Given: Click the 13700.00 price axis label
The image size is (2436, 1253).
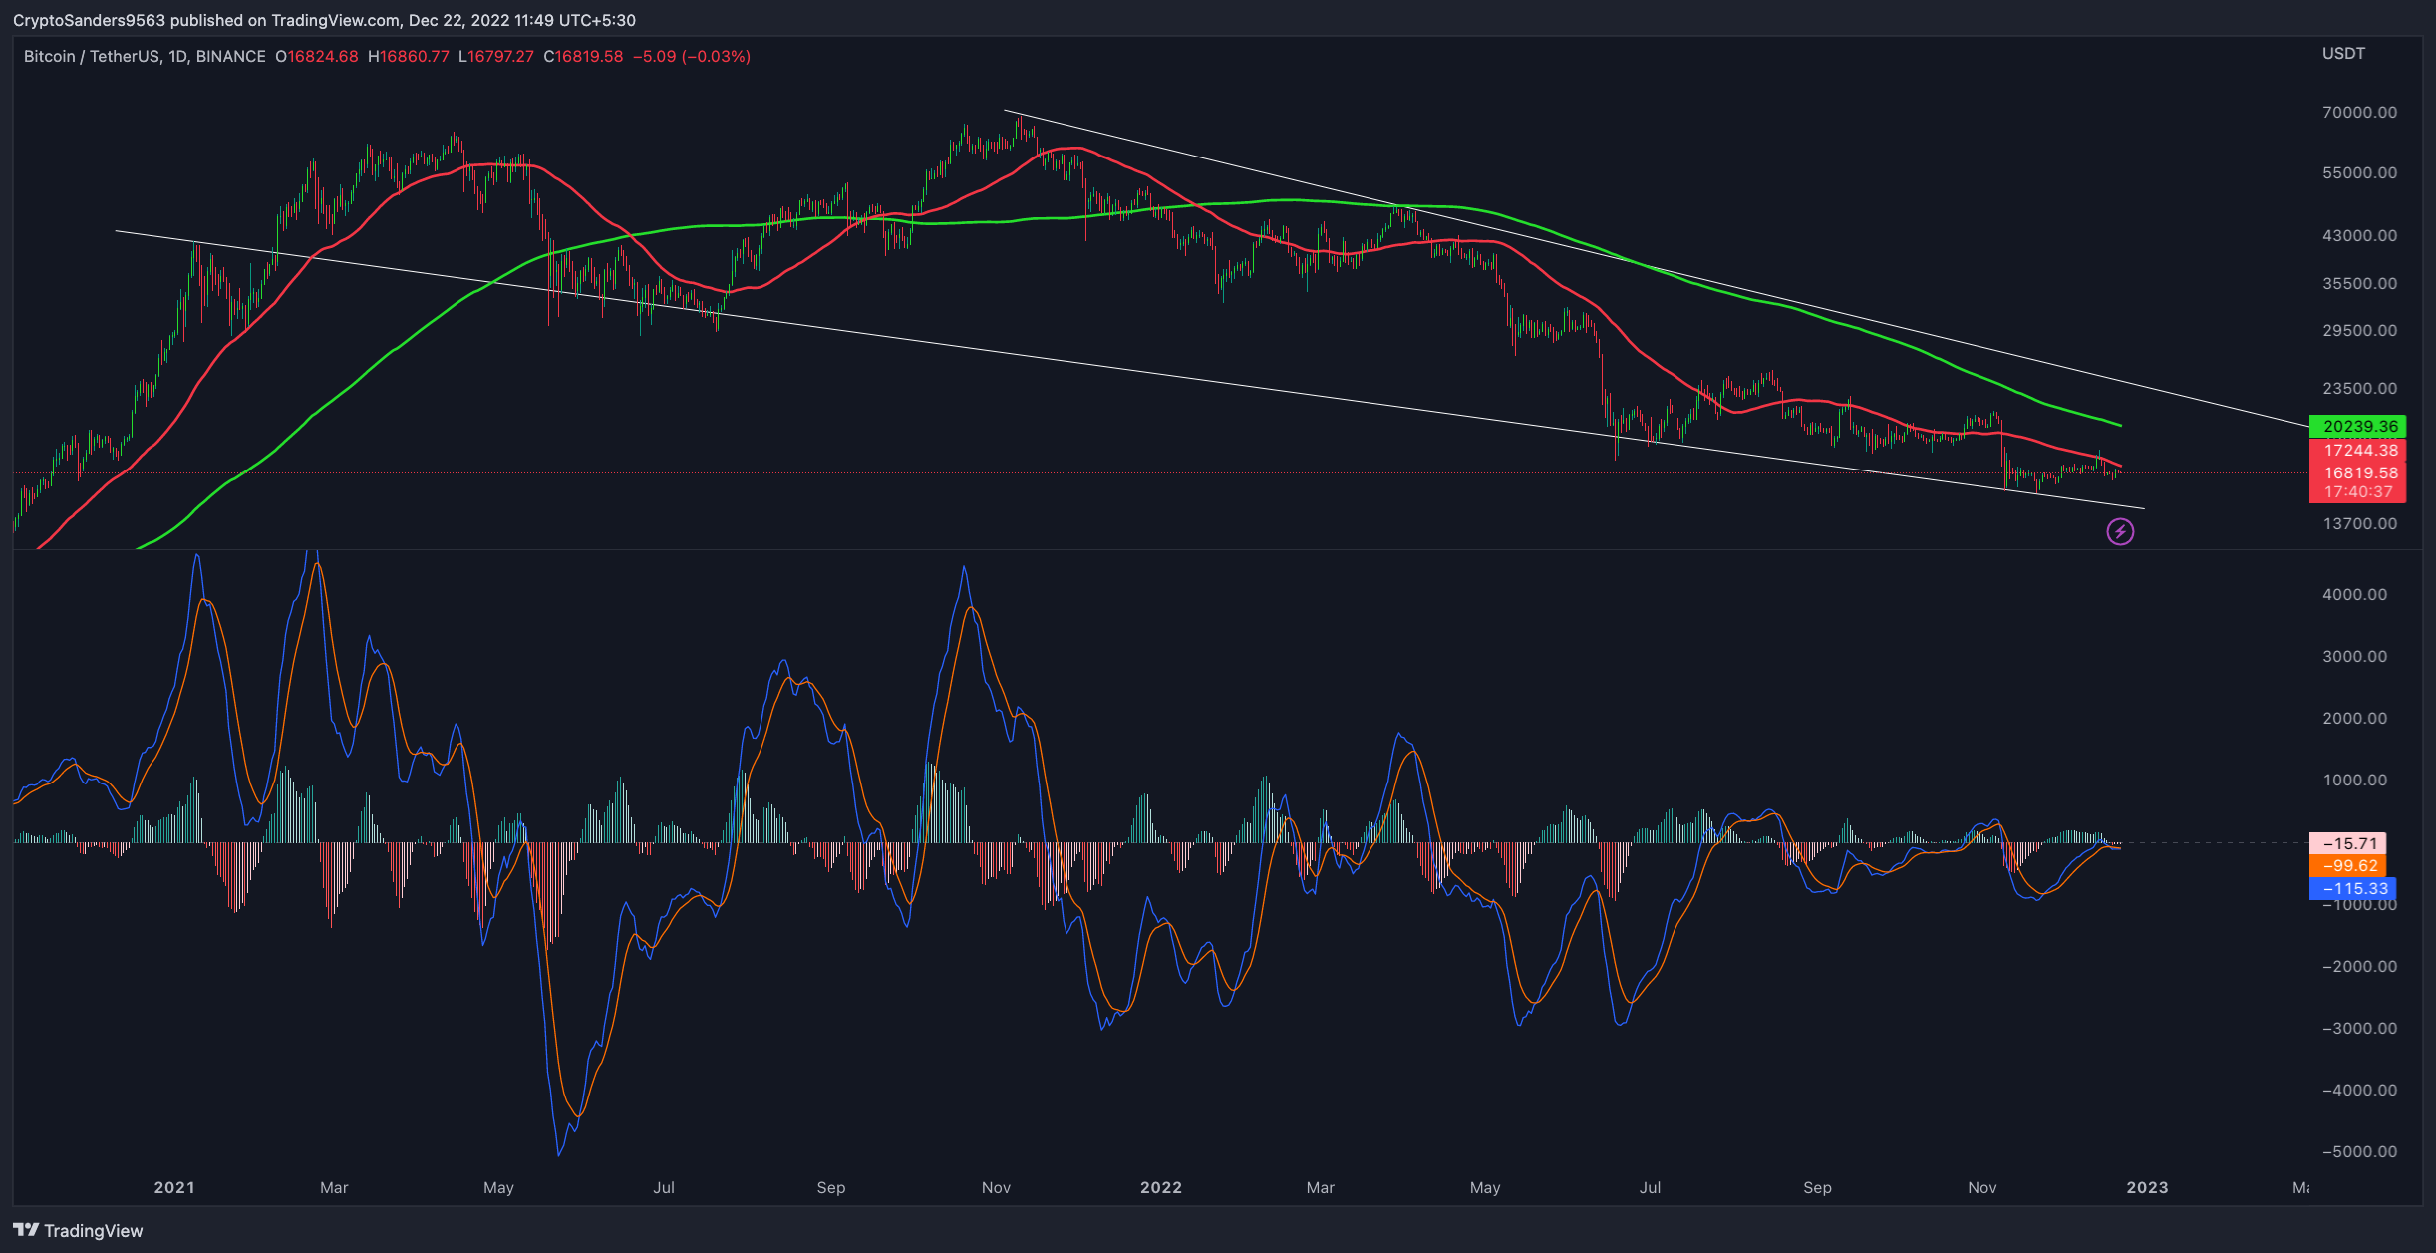Looking at the screenshot, I should (2359, 524).
